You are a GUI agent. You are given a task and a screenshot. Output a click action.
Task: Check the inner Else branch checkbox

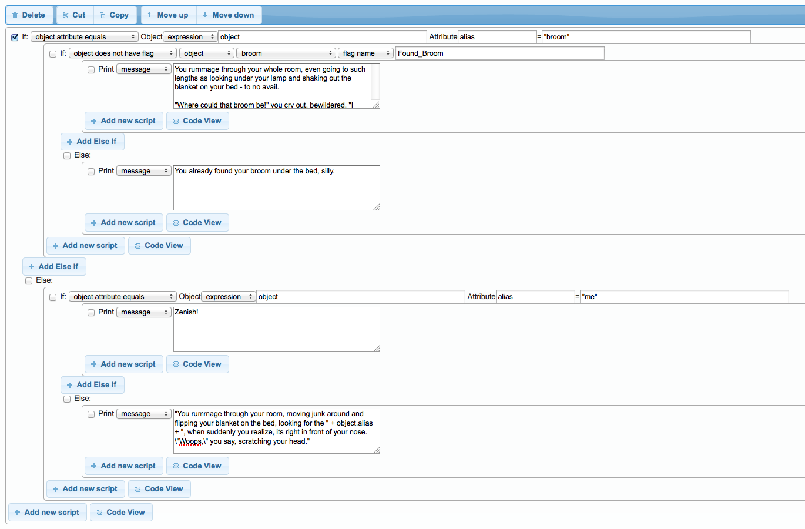tap(67, 155)
